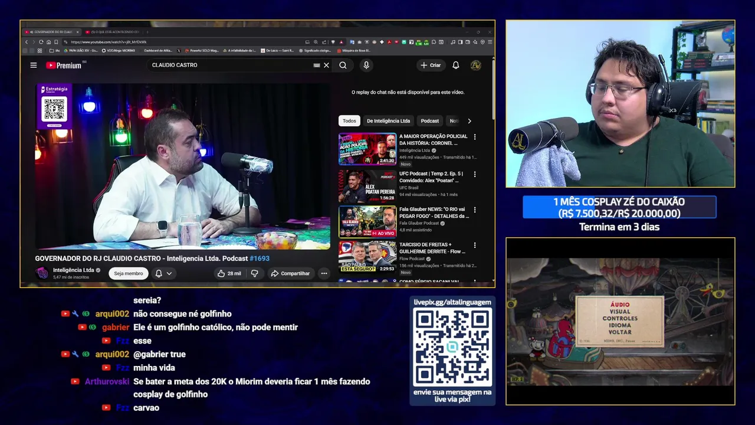Viewport: 755px width, 425px height.
Task: Clear the CLAUDIO CASTRO search text
Action: pos(326,66)
